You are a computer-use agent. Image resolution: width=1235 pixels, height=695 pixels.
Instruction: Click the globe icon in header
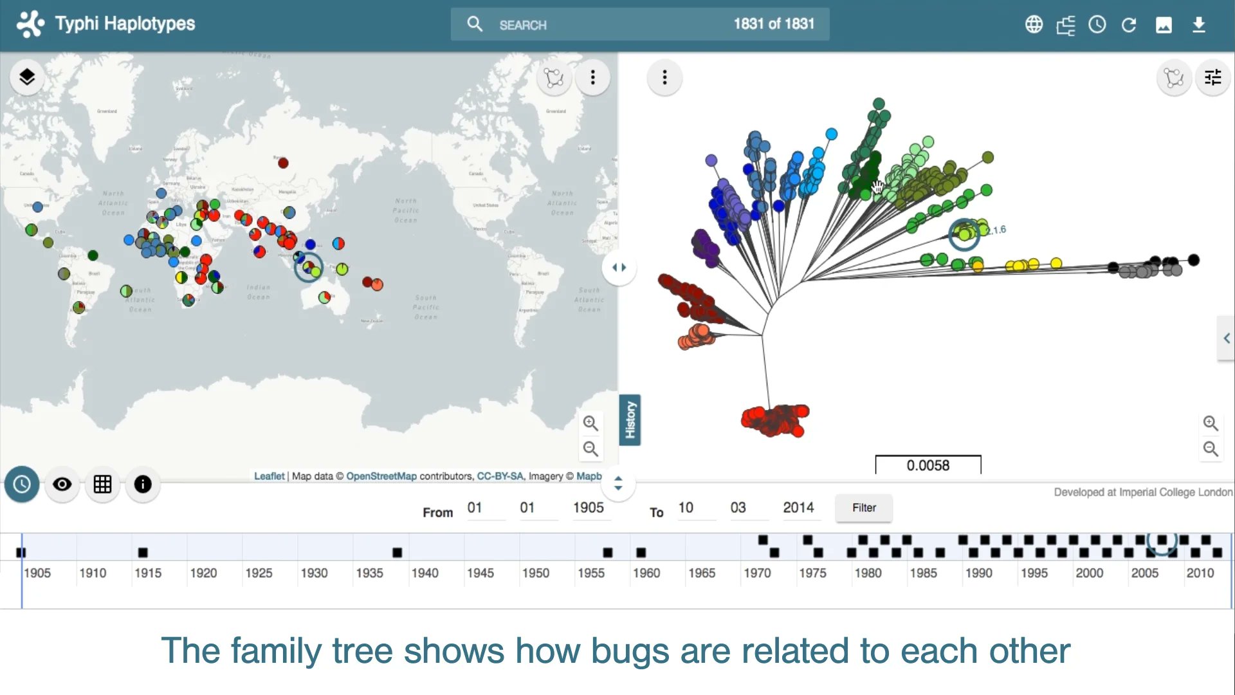pyautogui.click(x=1034, y=24)
